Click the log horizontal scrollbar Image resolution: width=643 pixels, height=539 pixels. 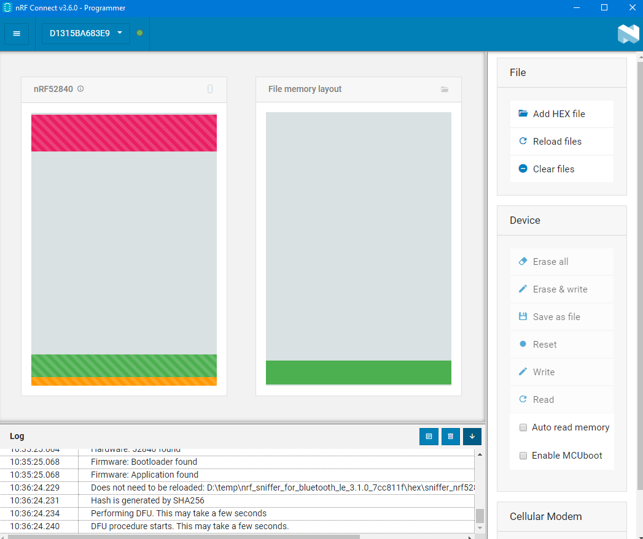tap(184, 537)
